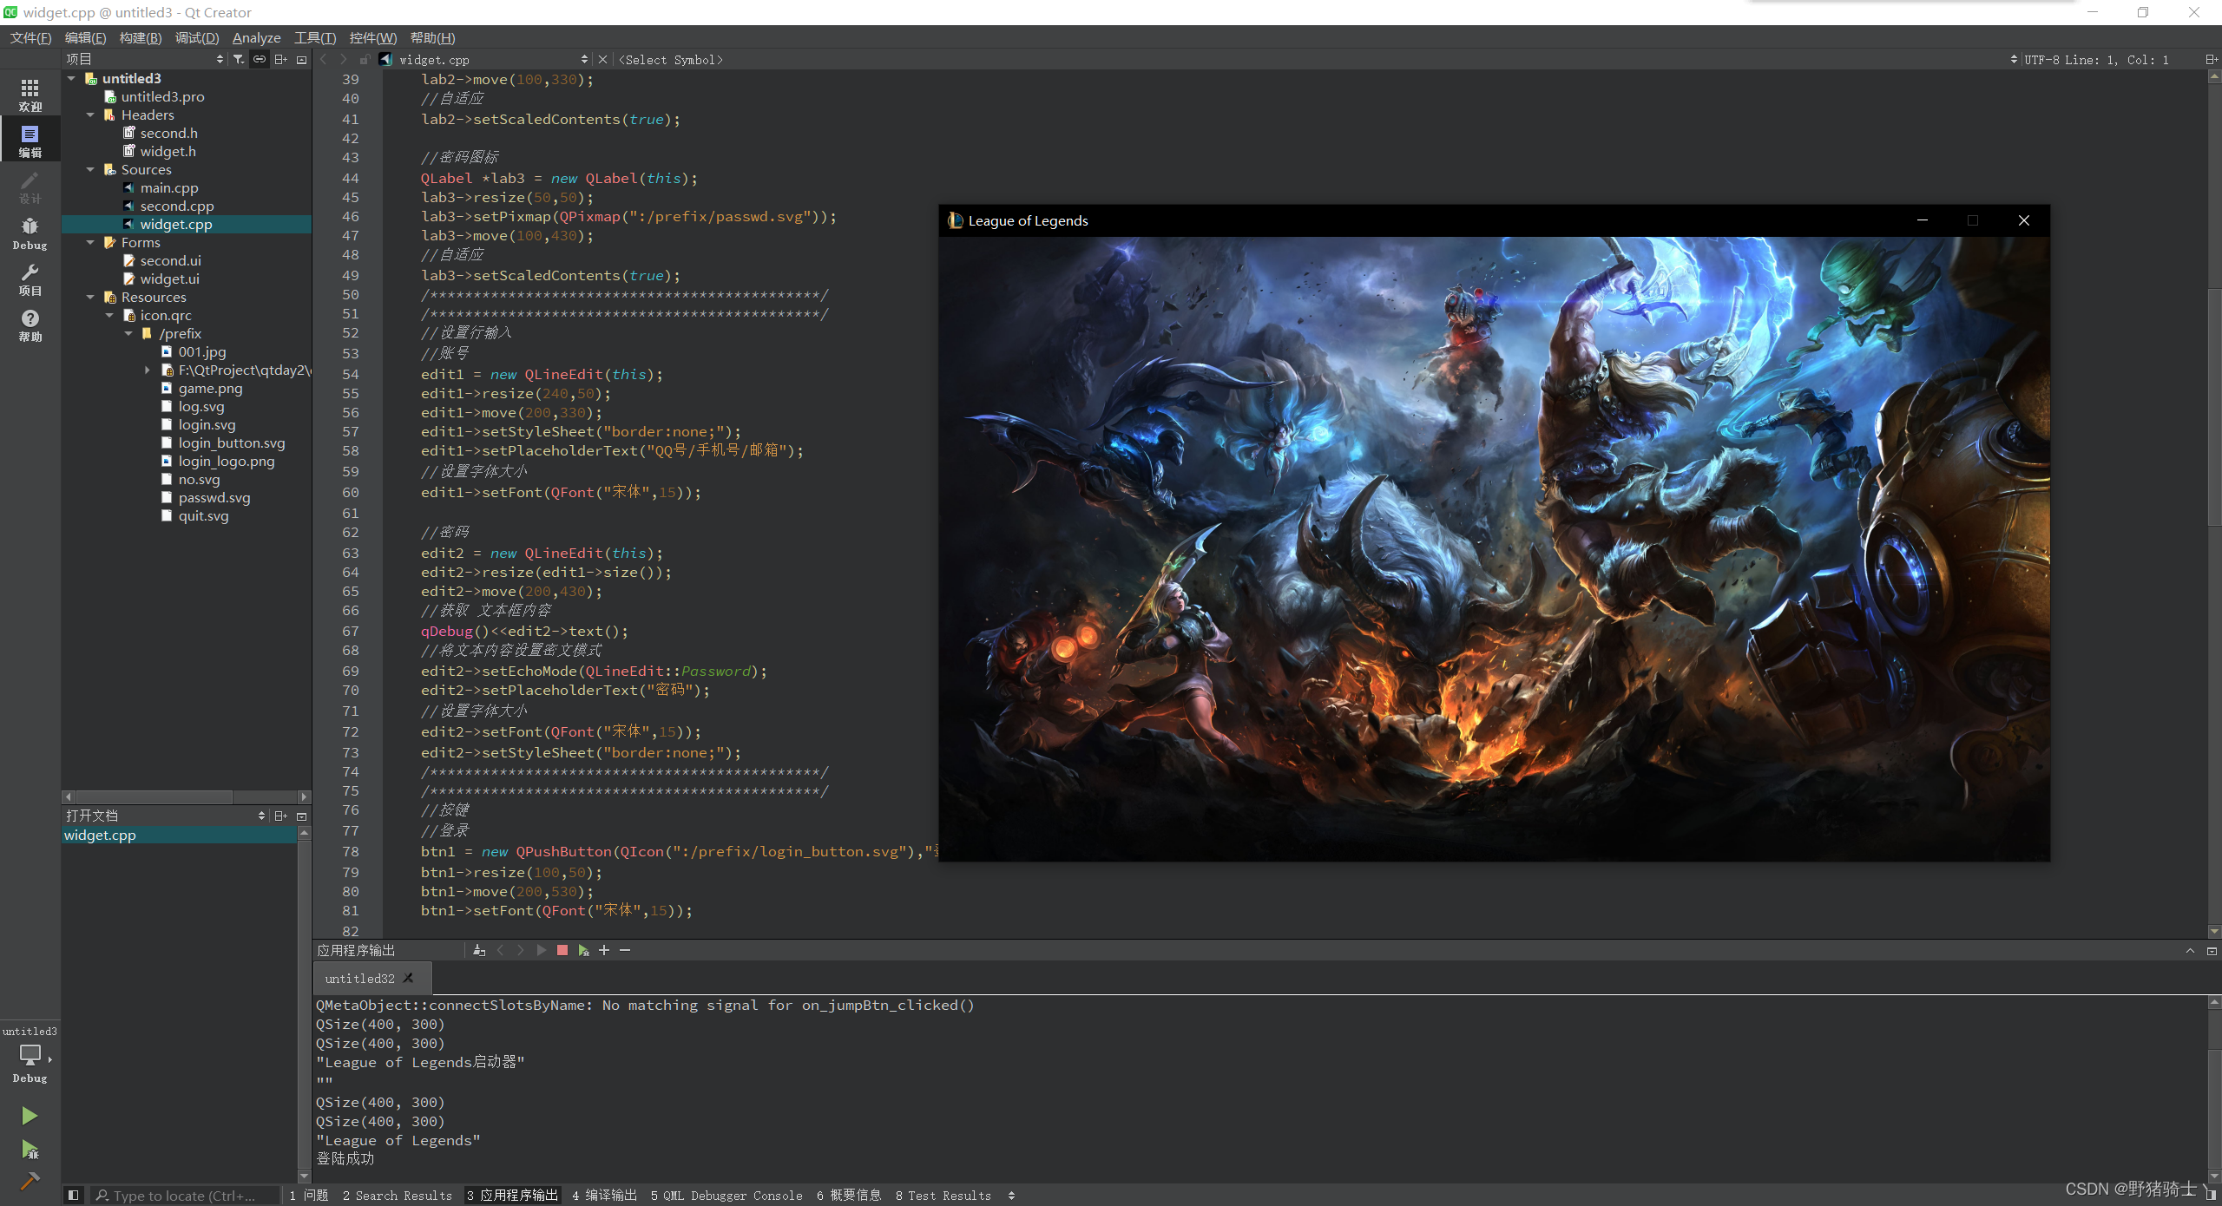This screenshot has width=2222, height=1206.
Task: Click the filter tree funnel icon
Action: pos(239,59)
